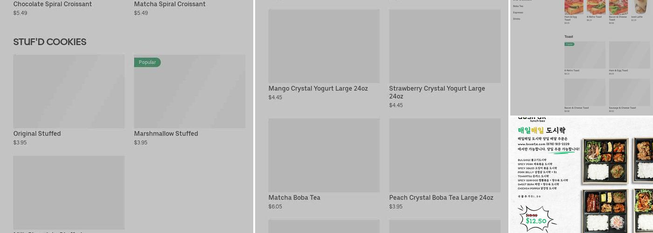Select the Espresso category in sidebar
This screenshot has width=653, height=233.
[x=518, y=13]
